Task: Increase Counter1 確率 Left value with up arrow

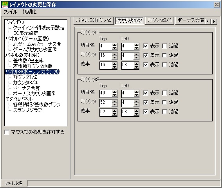Action: tap(137, 64)
